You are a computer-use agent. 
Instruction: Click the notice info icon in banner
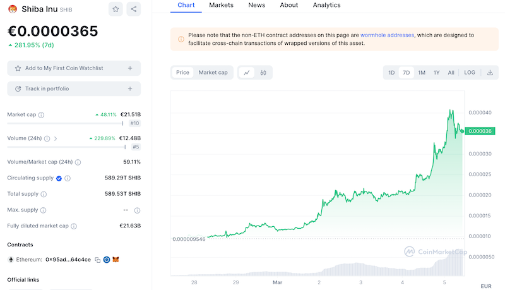[181, 39]
